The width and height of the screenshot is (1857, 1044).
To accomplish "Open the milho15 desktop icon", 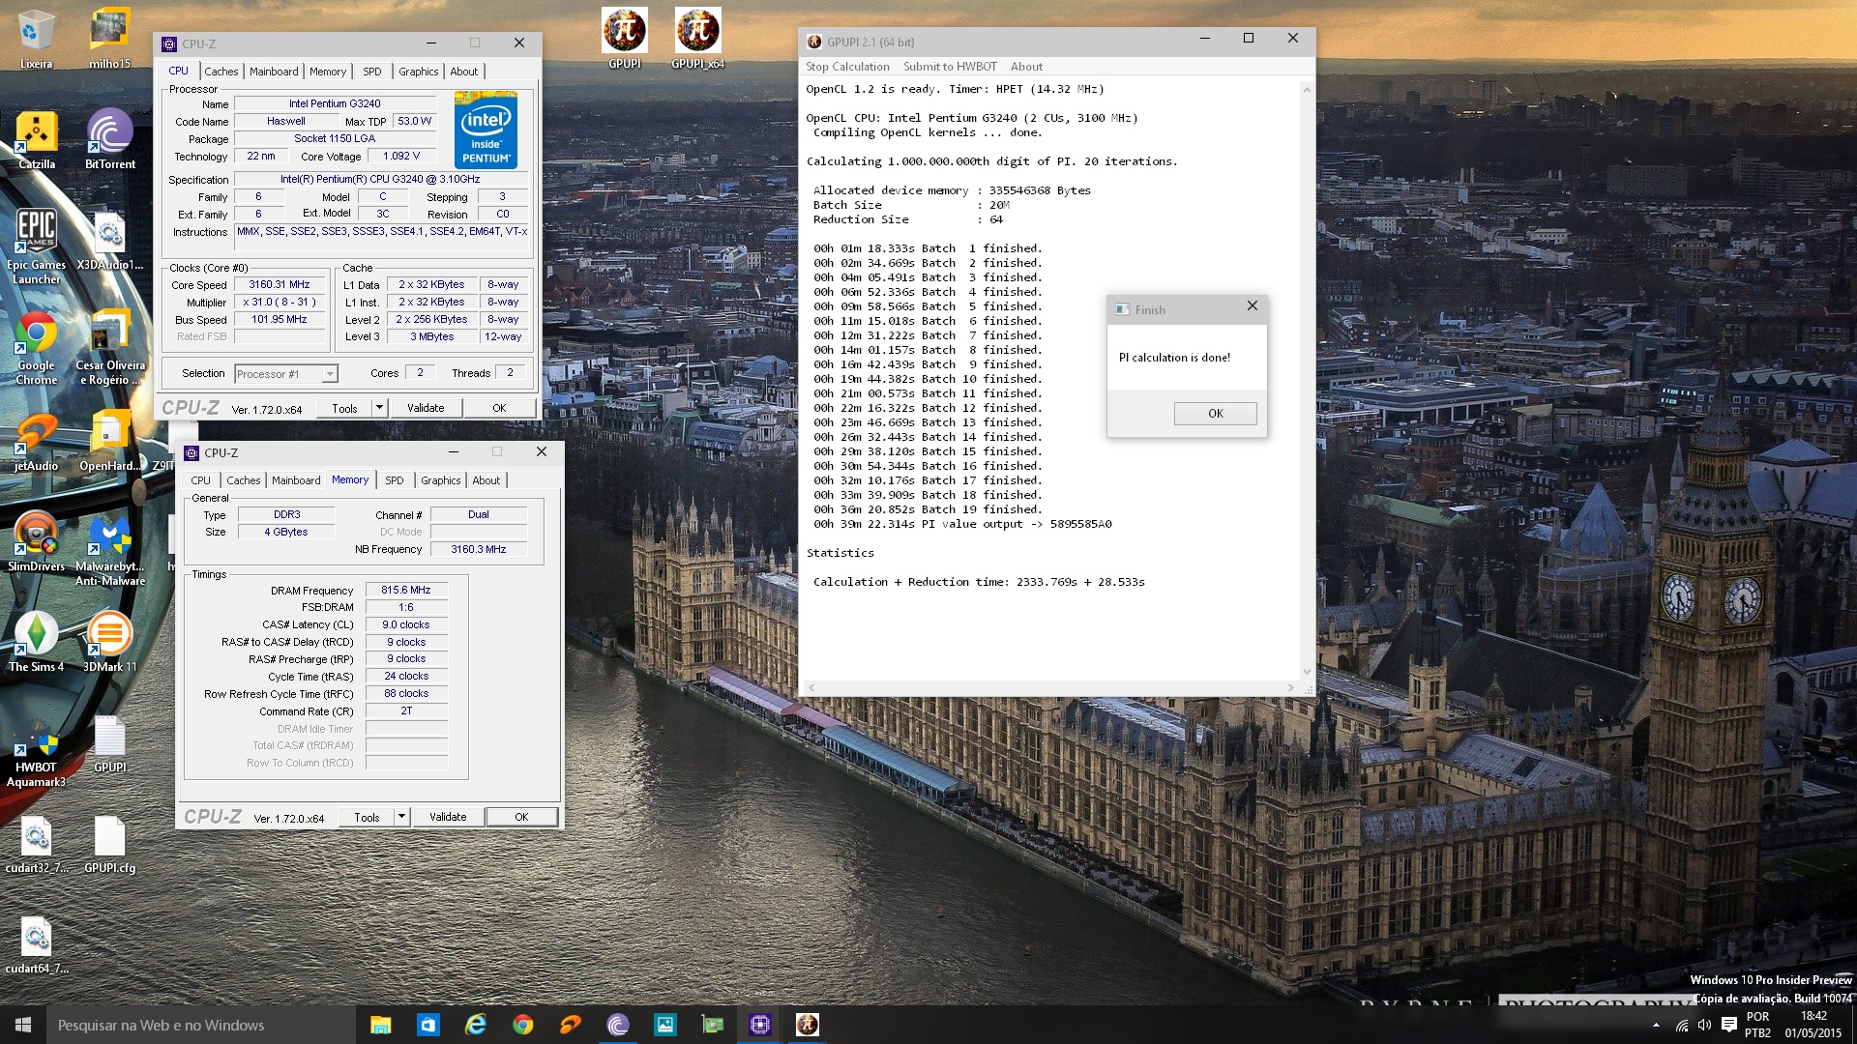I will (x=109, y=40).
